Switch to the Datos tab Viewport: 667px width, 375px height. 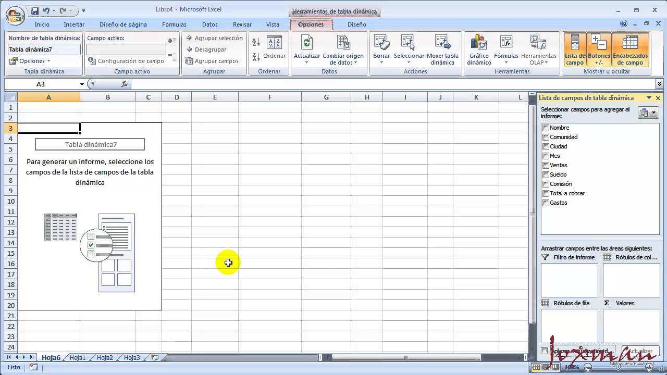click(x=210, y=24)
